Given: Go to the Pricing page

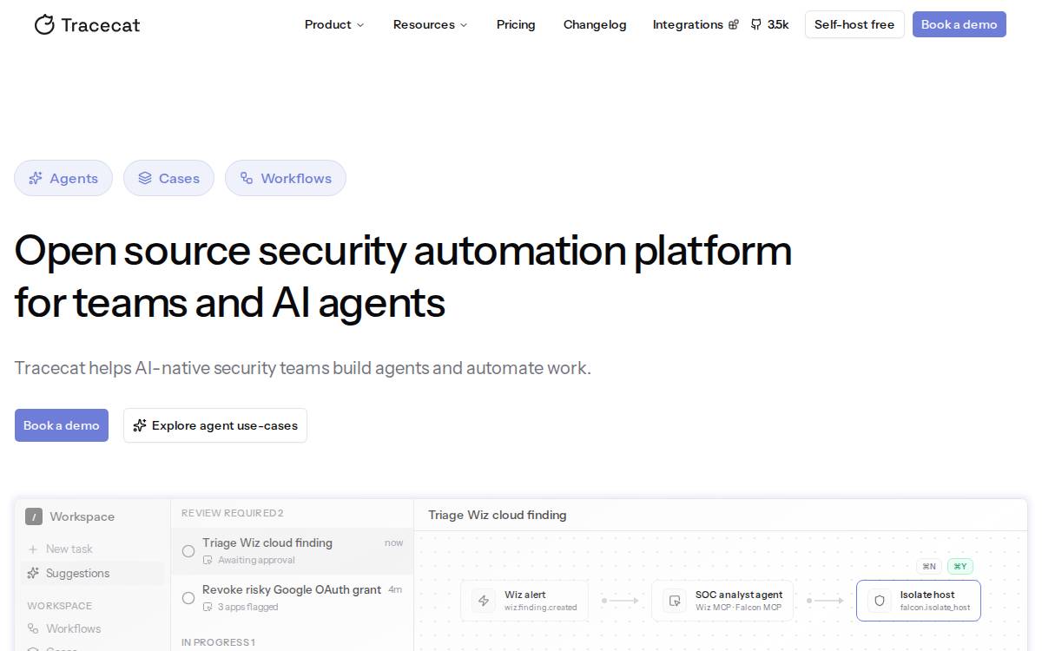Looking at the screenshot, I should 516,24.
